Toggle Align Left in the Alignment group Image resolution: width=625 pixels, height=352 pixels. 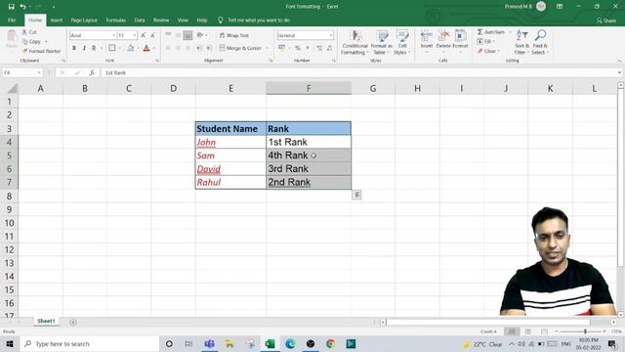coord(168,48)
